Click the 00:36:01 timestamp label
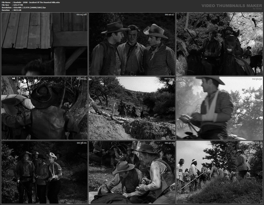 [82, 143]
